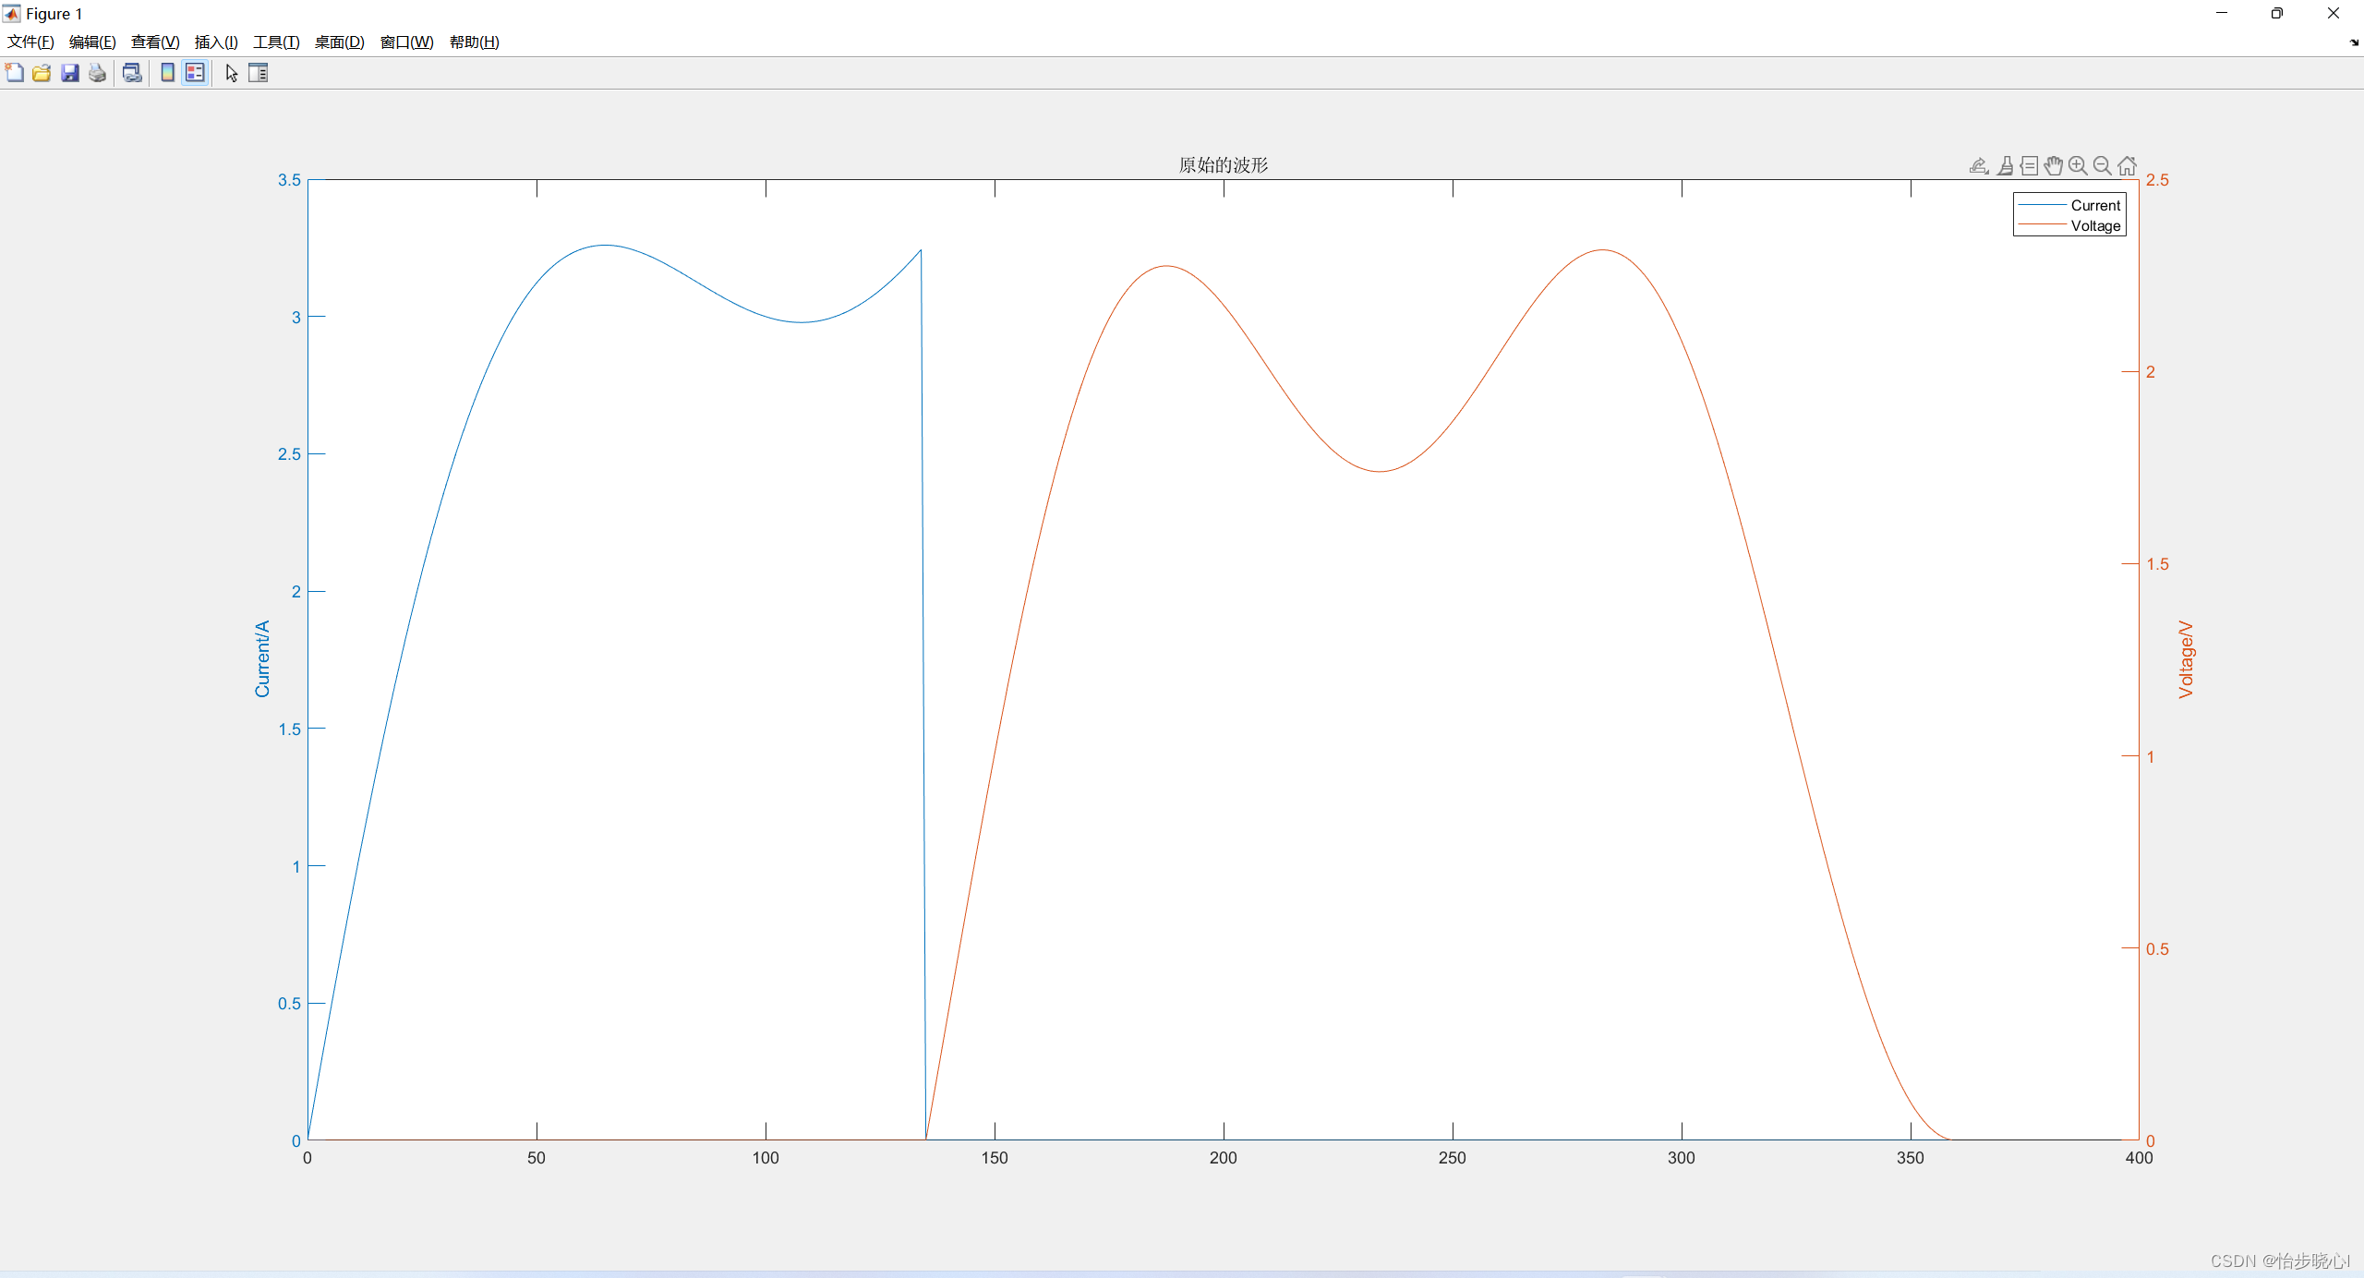Click the orange Voltage legend line sample
2364x1278 pixels.
(2042, 224)
